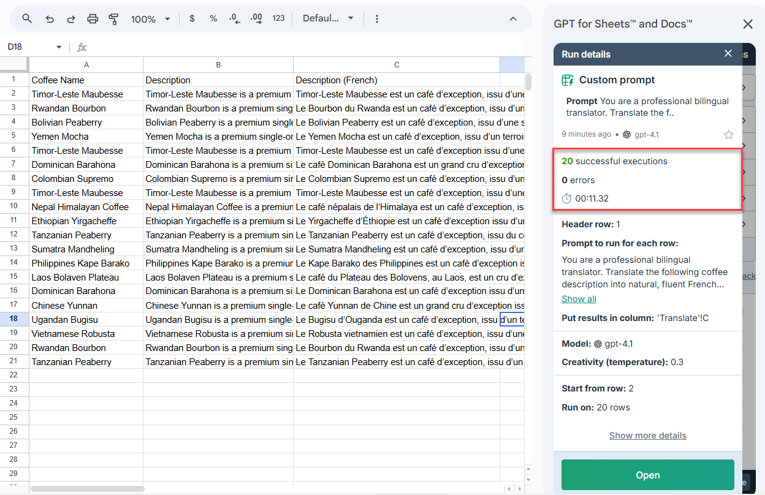Open the zoom level dropdown
765x495 pixels.
coord(150,19)
